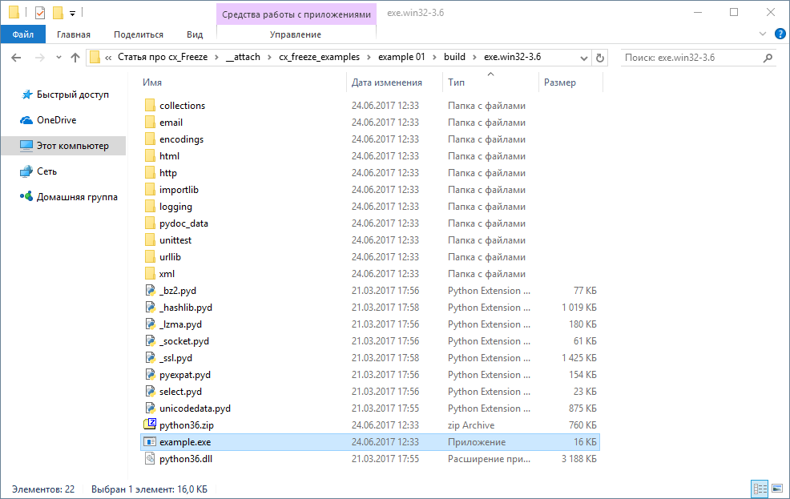Click __attach in the address path
The height and width of the screenshot is (499, 790).
coord(244,57)
